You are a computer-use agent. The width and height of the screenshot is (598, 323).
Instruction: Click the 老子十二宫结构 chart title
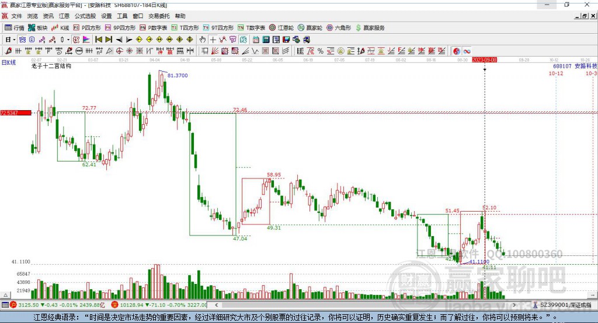[51, 66]
